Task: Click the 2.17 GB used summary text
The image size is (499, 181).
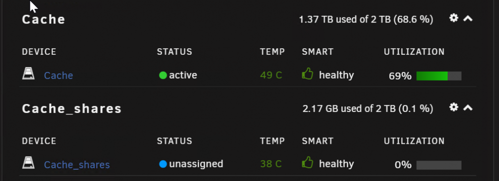Action: [368, 109]
